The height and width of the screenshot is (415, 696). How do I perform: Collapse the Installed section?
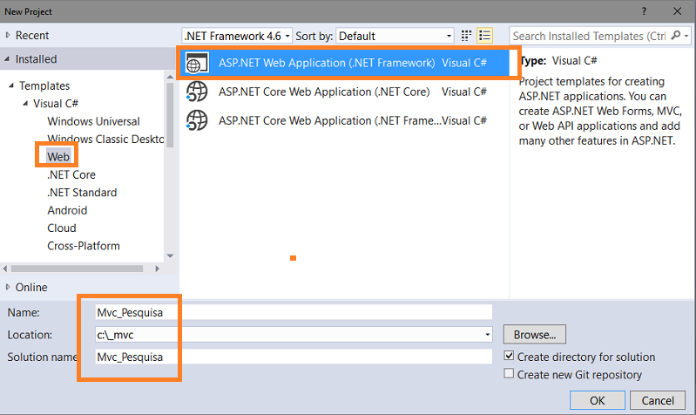(x=7, y=59)
